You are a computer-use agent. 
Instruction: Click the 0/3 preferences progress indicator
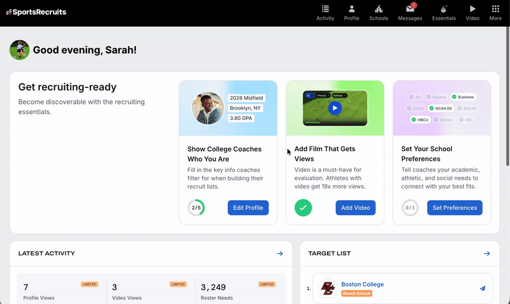(411, 208)
